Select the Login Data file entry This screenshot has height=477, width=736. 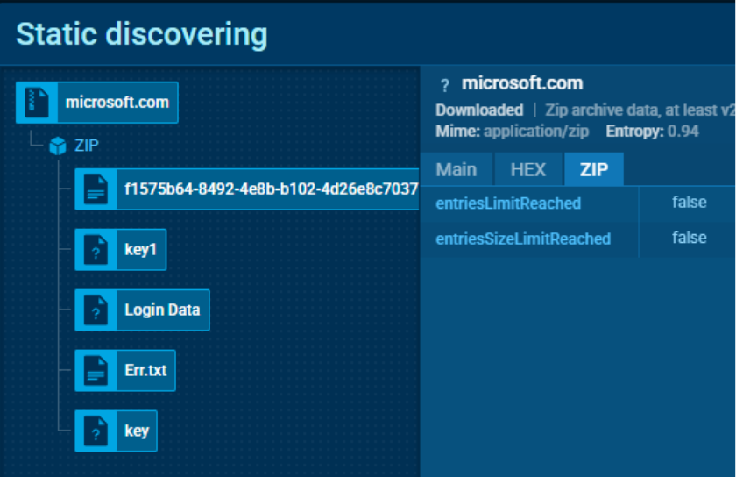coord(142,310)
